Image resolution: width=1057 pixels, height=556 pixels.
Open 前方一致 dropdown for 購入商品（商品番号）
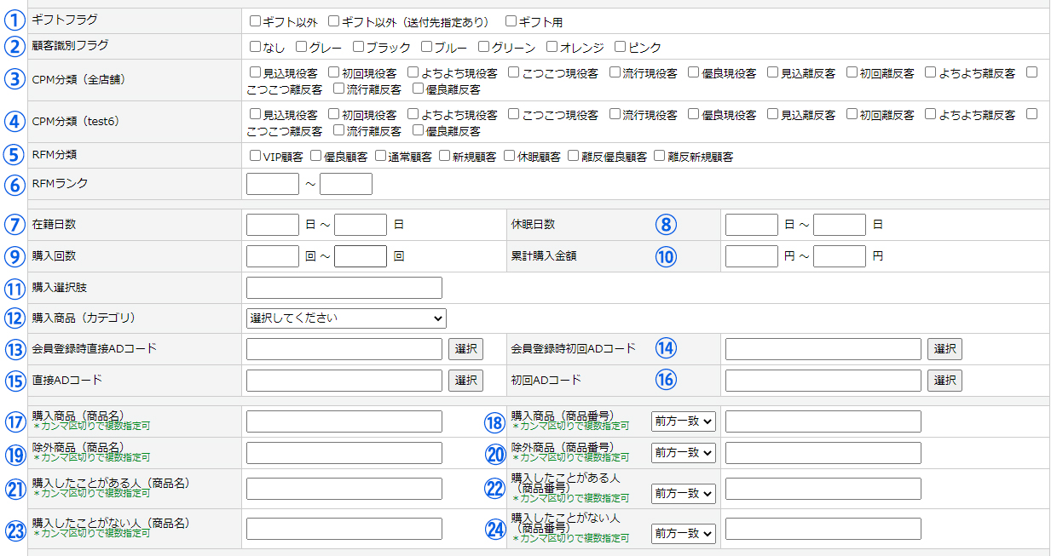click(683, 421)
